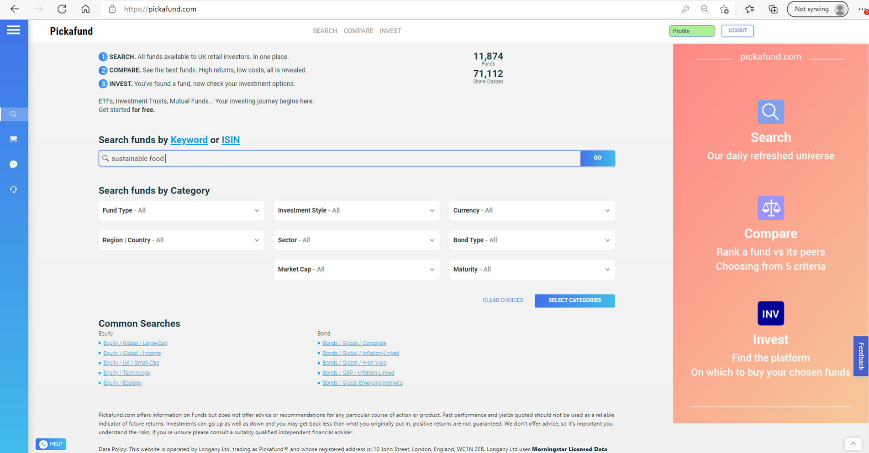This screenshot has height=453, width=869.
Task: Open the Feedback side tab
Action: 861,356
